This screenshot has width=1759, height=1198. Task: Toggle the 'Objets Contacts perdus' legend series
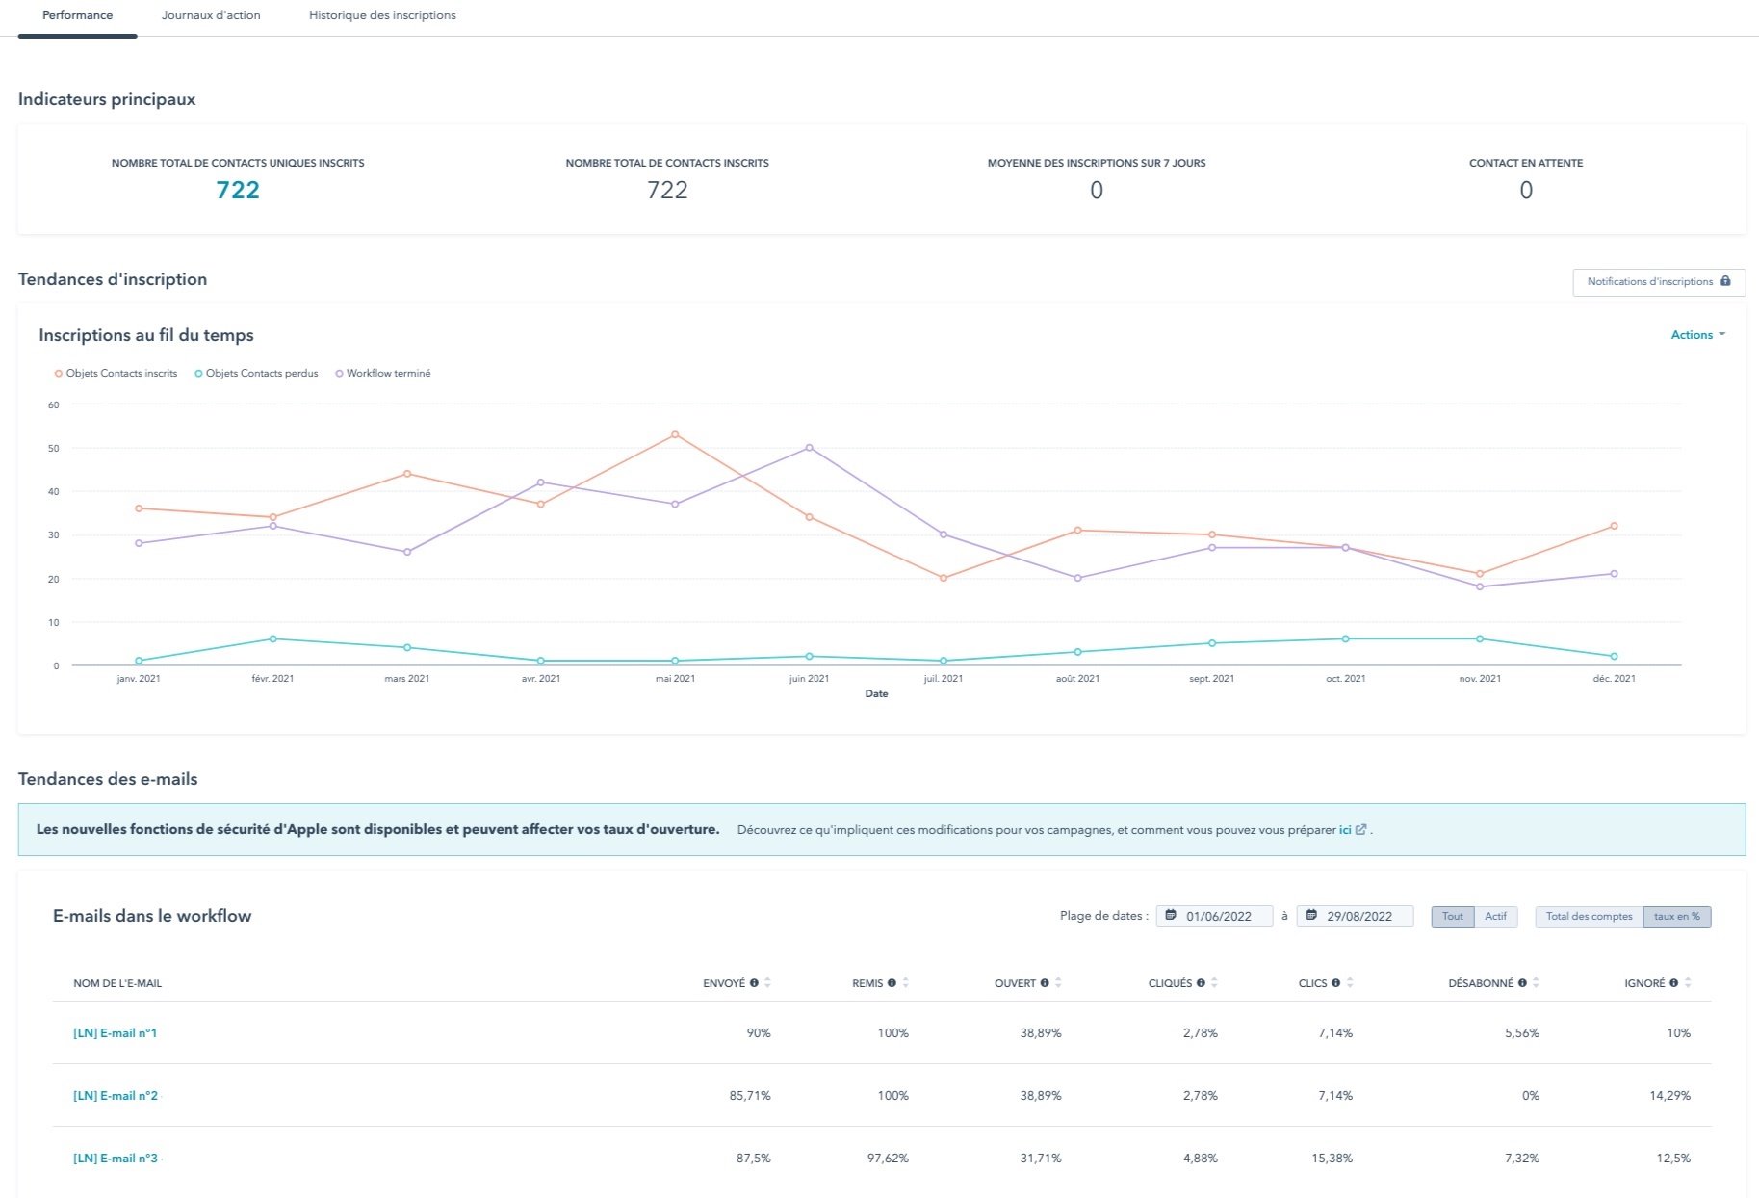pos(256,374)
